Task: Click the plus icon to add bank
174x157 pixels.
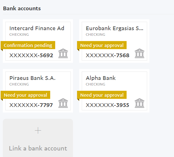Action: [x=38, y=131]
